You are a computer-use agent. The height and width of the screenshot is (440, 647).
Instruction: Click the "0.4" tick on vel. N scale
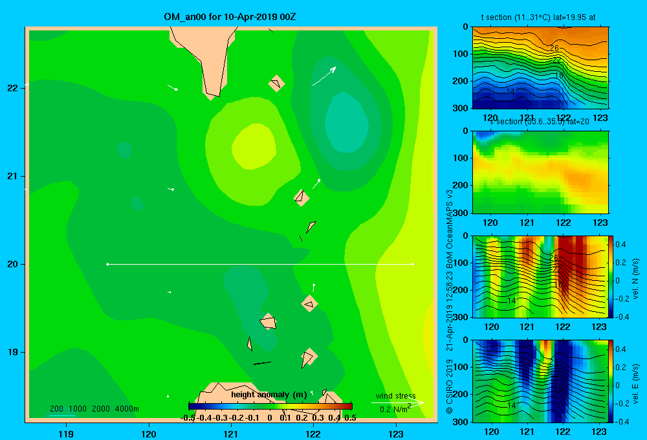click(620, 245)
